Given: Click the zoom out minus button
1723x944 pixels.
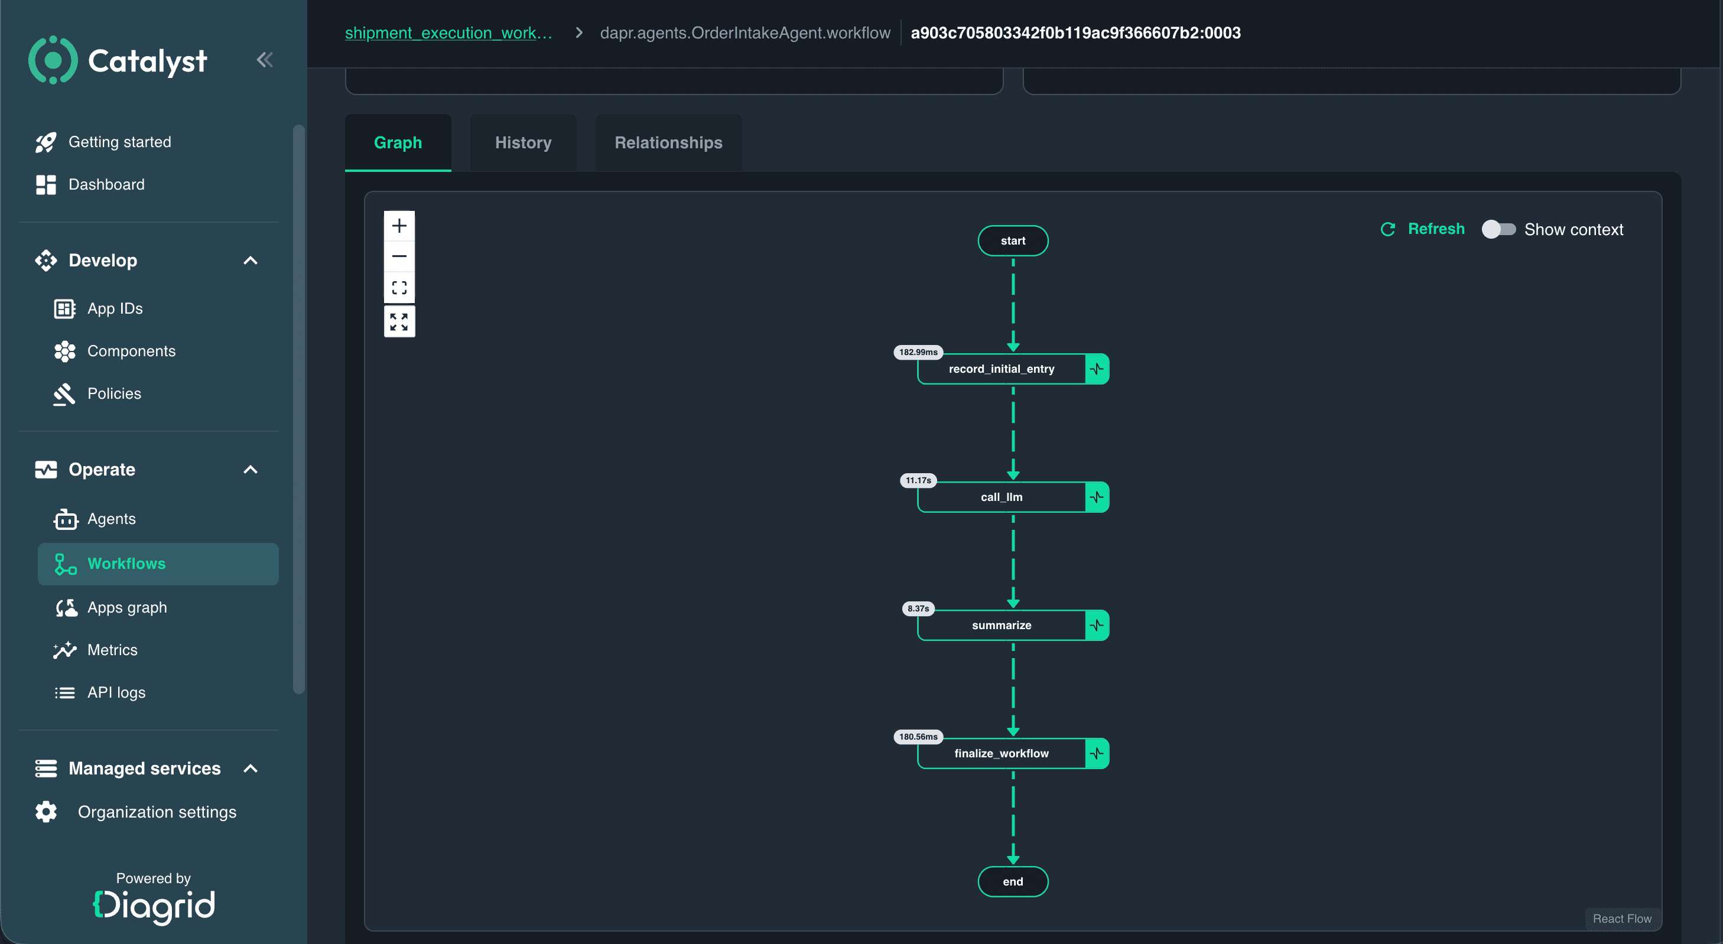Looking at the screenshot, I should pos(399,256).
